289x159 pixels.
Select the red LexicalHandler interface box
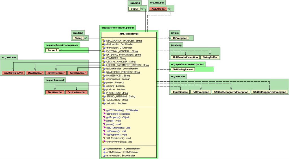tap(76, 92)
